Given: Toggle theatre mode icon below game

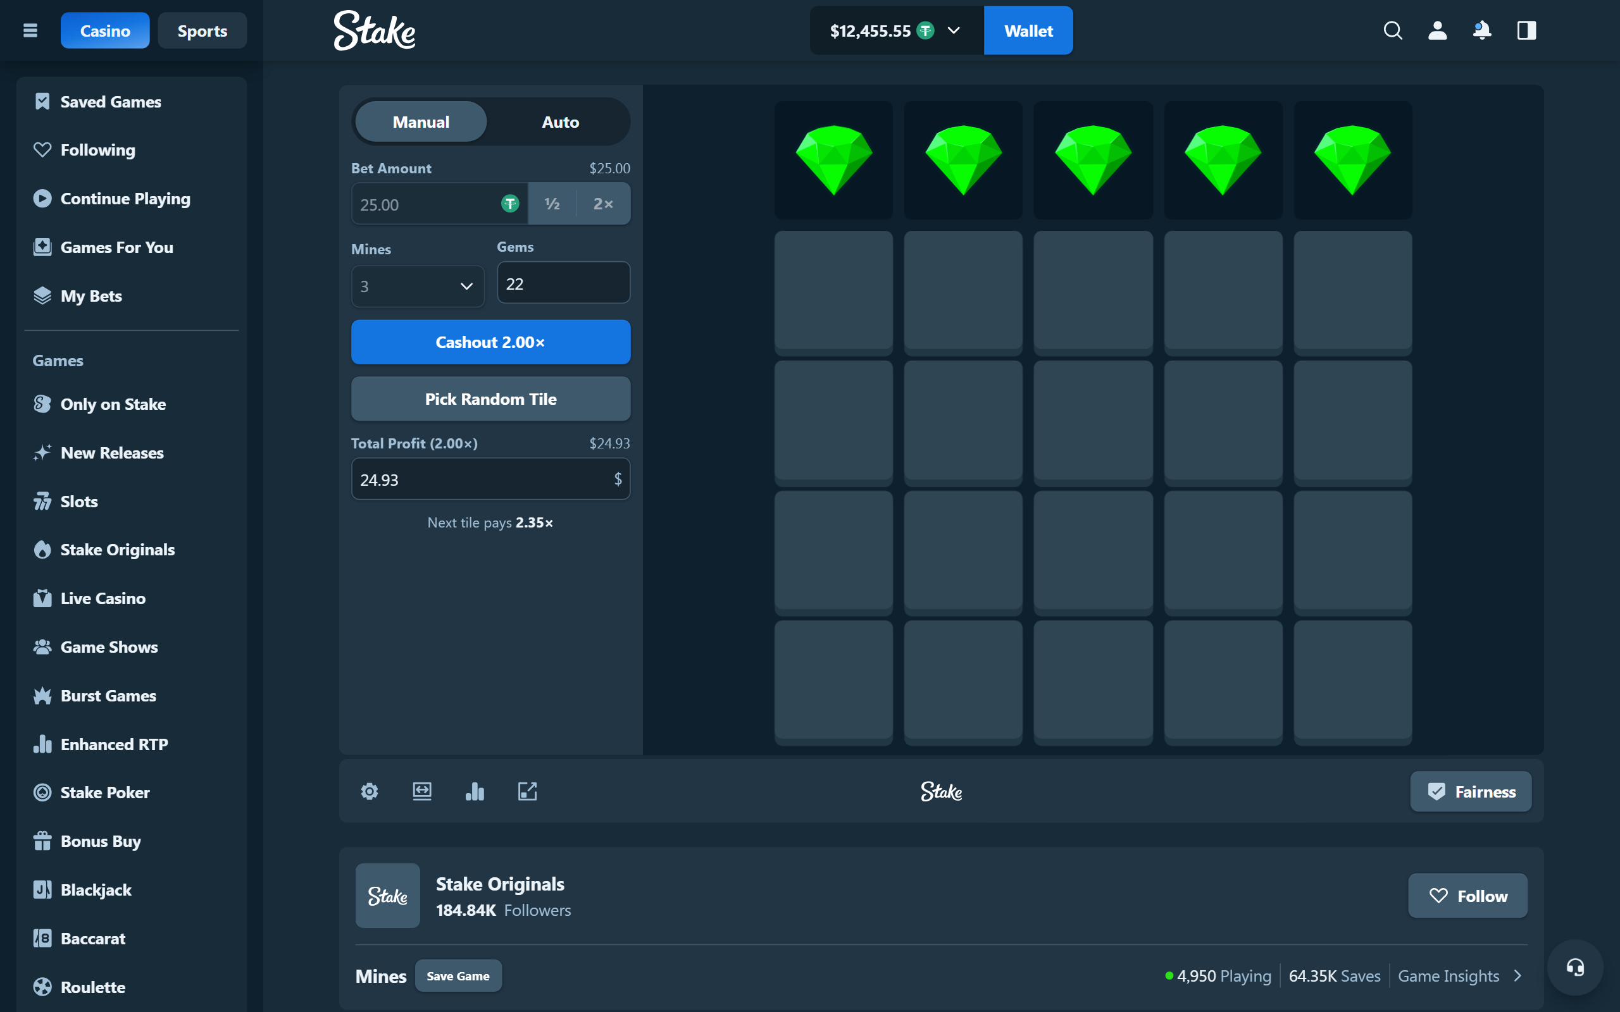Looking at the screenshot, I should point(421,791).
